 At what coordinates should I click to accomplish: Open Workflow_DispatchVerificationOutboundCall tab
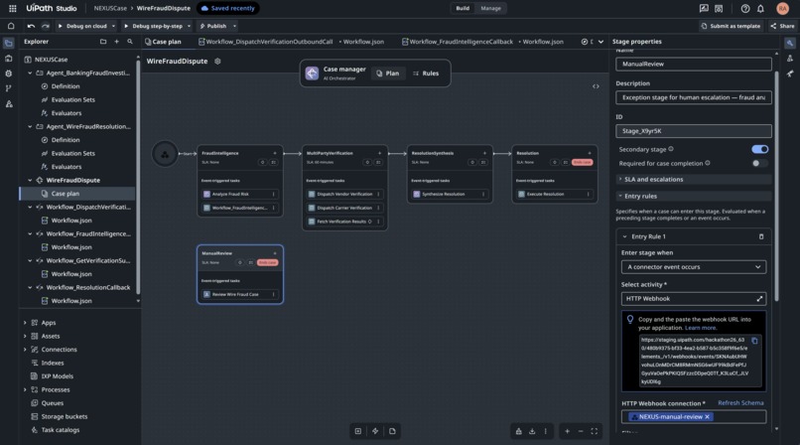pos(291,42)
